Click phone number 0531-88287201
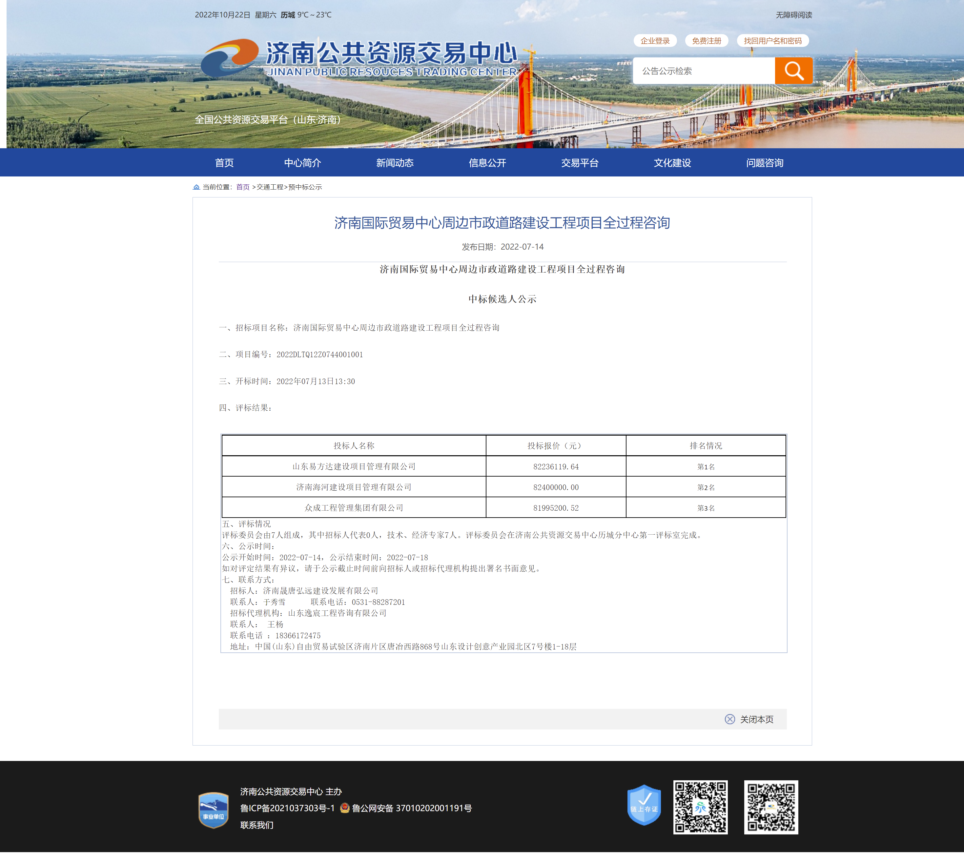This screenshot has height=861, width=964. [378, 602]
